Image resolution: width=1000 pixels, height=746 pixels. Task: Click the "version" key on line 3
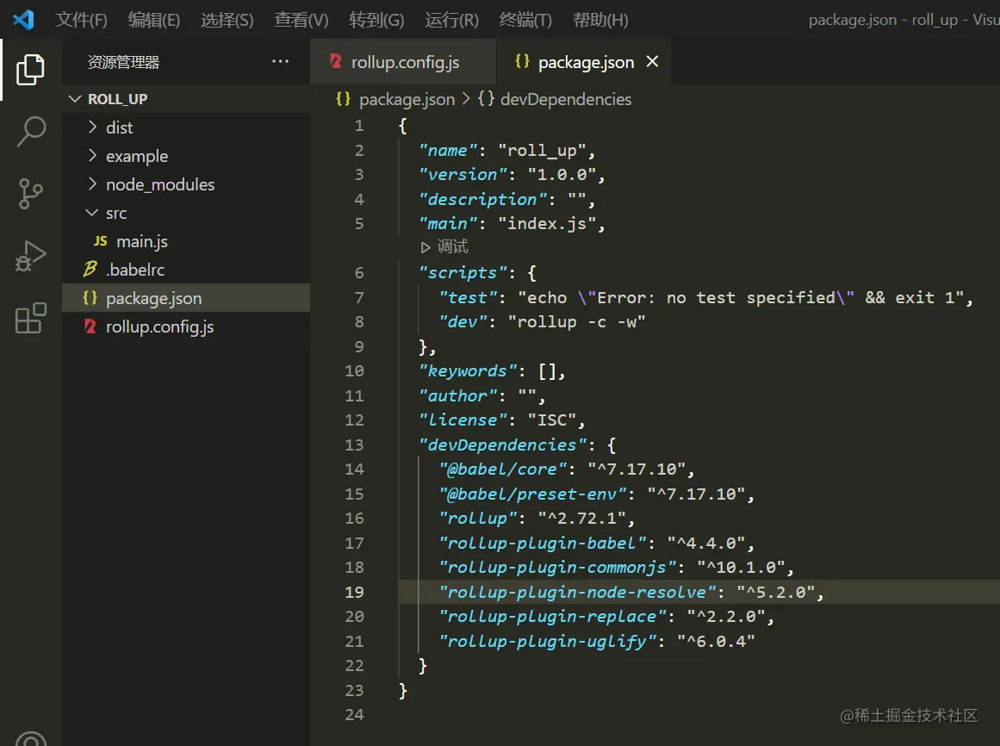point(463,175)
